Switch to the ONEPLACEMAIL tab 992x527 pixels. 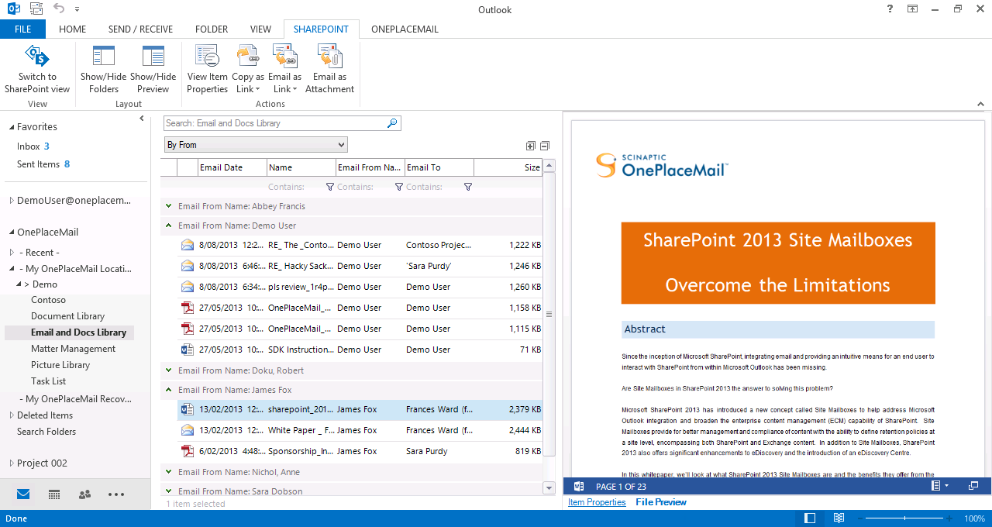point(405,29)
